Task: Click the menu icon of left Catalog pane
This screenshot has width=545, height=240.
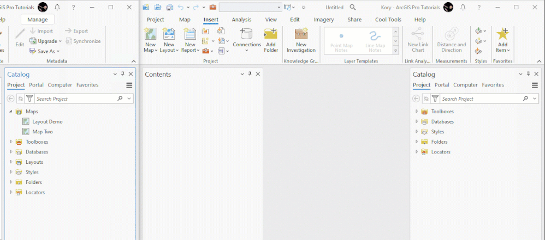Action: pyautogui.click(x=129, y=85)
